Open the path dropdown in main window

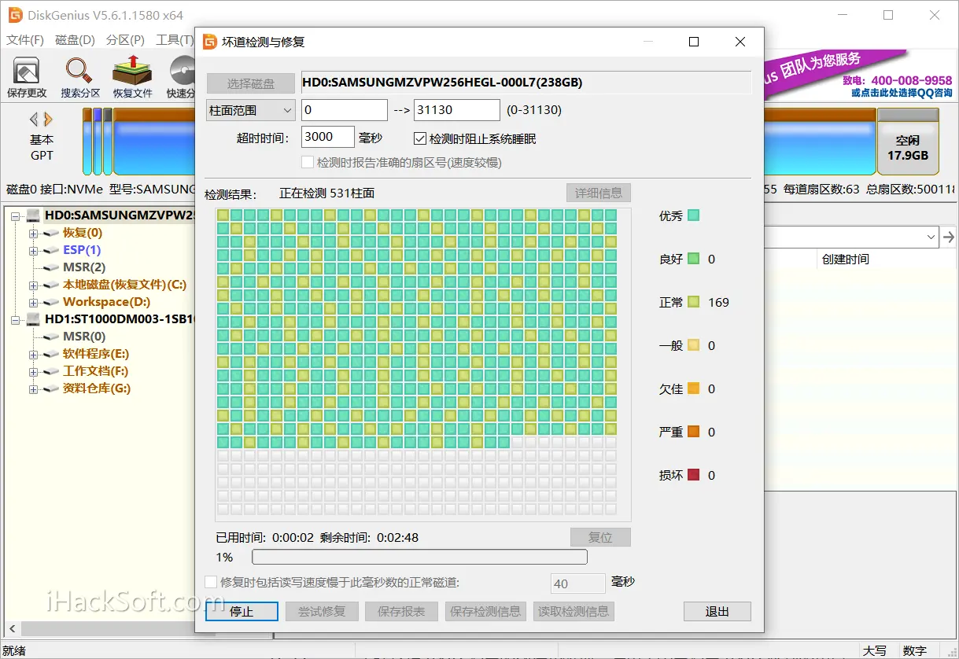click(931, 237)
